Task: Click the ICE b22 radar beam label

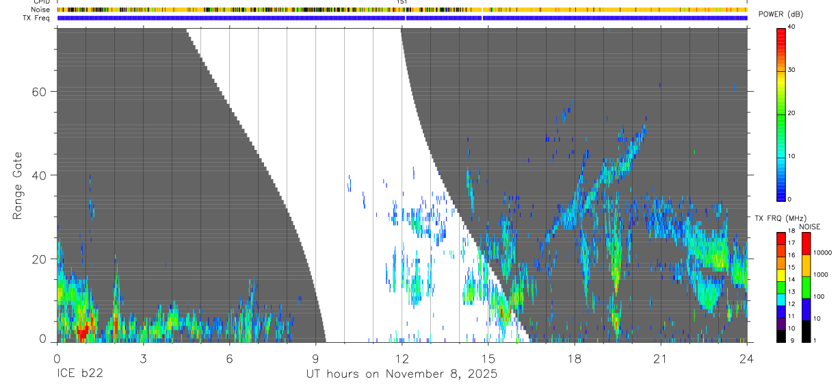Action: [79, 374]
